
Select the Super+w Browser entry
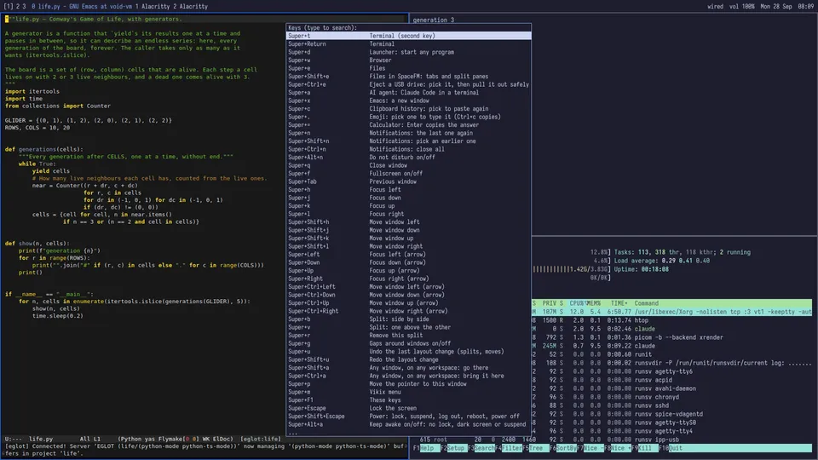tap(408, 60)
